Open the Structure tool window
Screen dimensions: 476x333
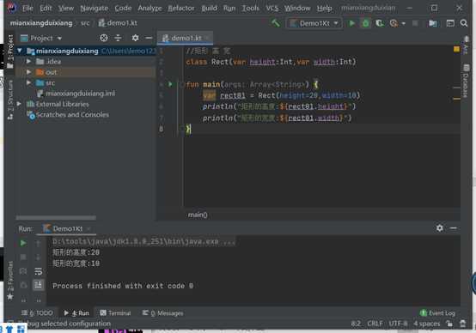10,100
